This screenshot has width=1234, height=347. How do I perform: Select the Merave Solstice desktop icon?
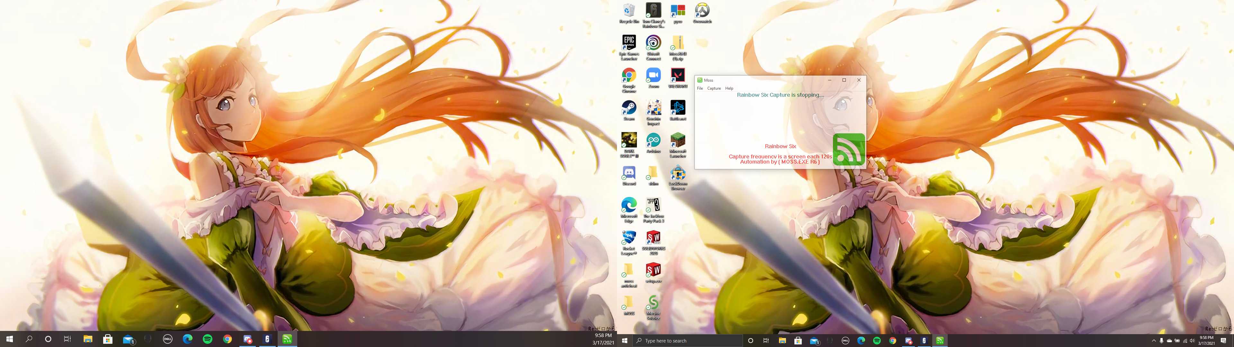pyautogui.click(x=653, y=308)
